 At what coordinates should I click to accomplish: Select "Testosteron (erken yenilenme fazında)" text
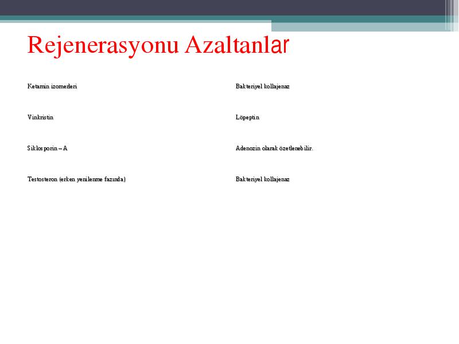pos(76,179)
